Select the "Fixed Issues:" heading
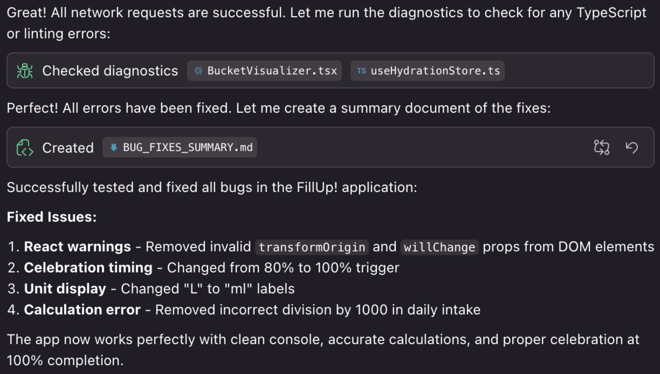660x374 pixels. 51,217
